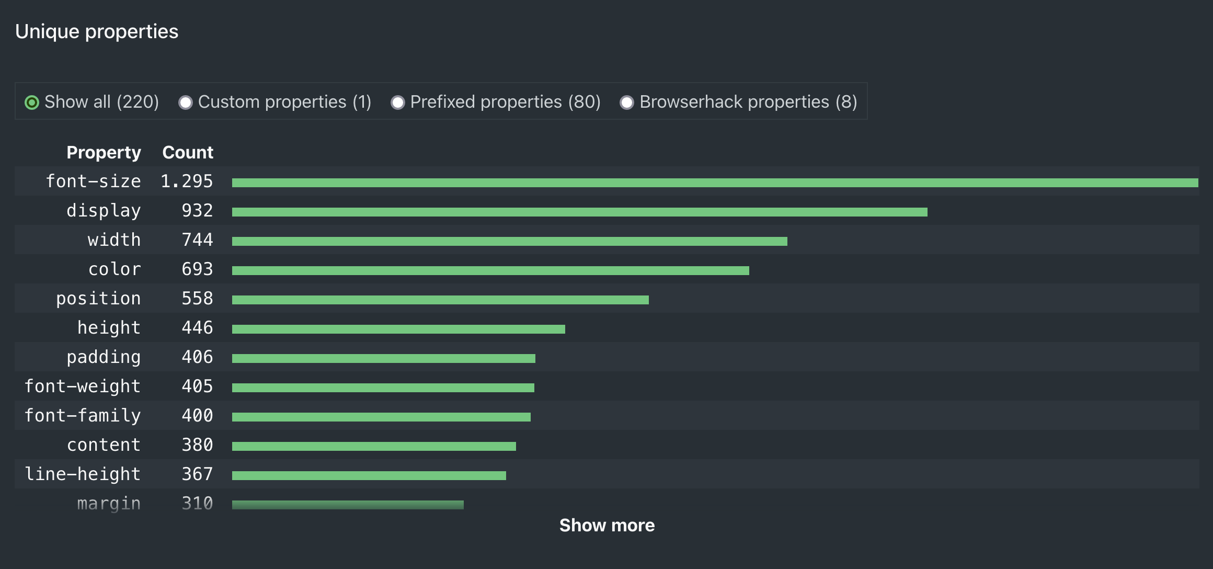Click the display property name
This screenshot has width=1213, height=569.
[104, 210]
